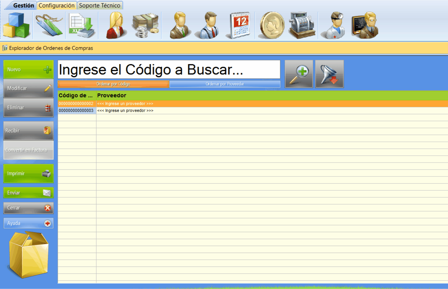Click the yellow cardboard box image

(x=28, y=255)
